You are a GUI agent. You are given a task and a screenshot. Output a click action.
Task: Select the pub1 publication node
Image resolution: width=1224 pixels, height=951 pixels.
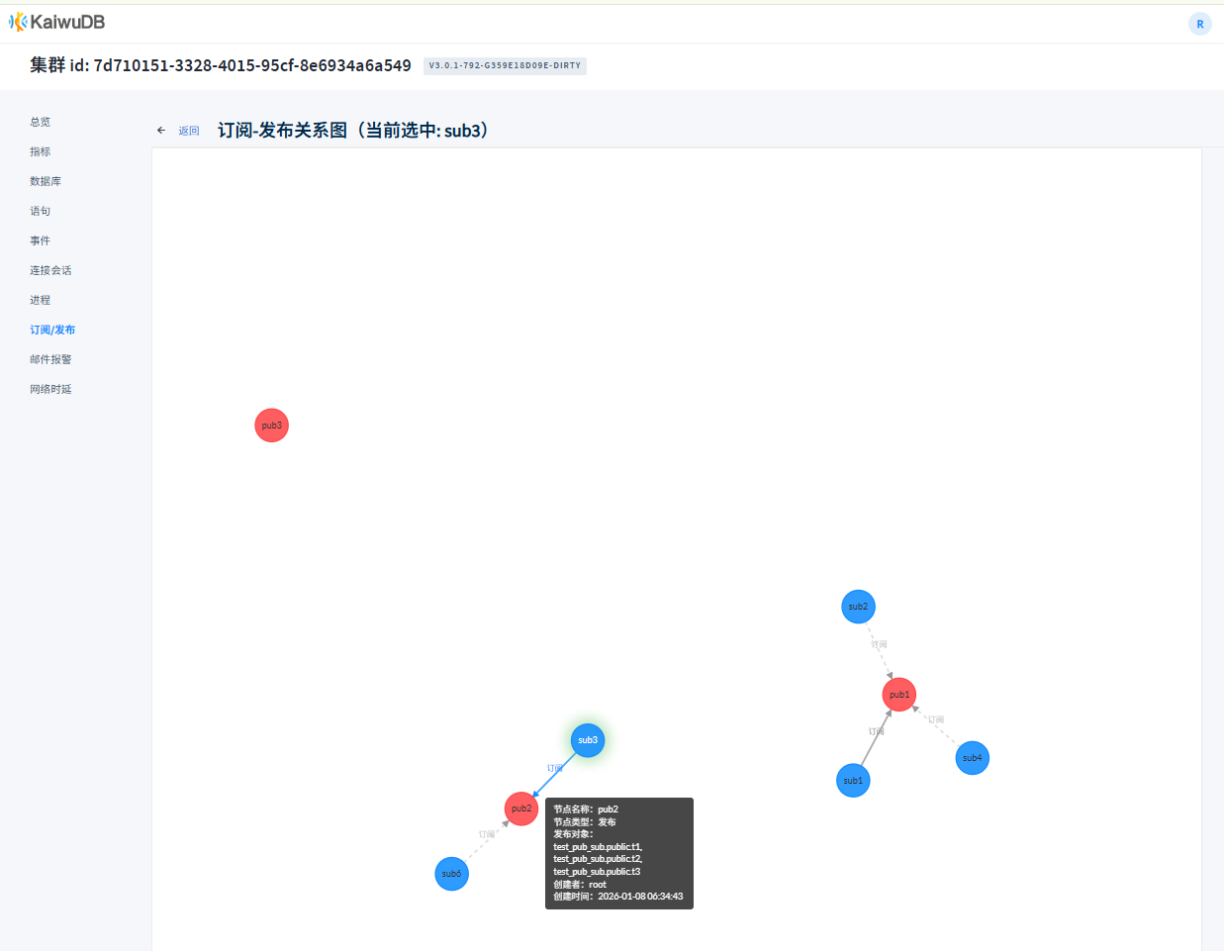click(x=898, y=695)
